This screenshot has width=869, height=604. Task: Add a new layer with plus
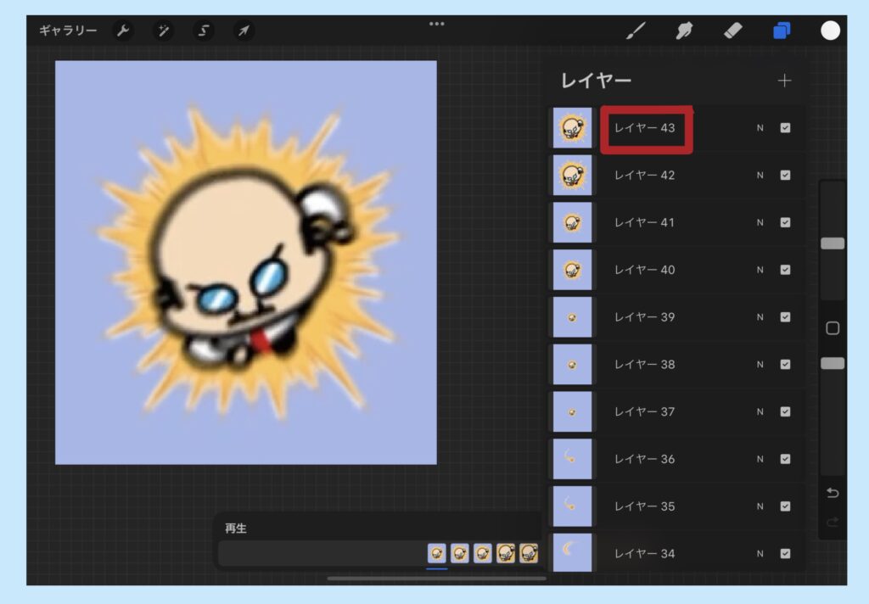(x=784, y=81)
